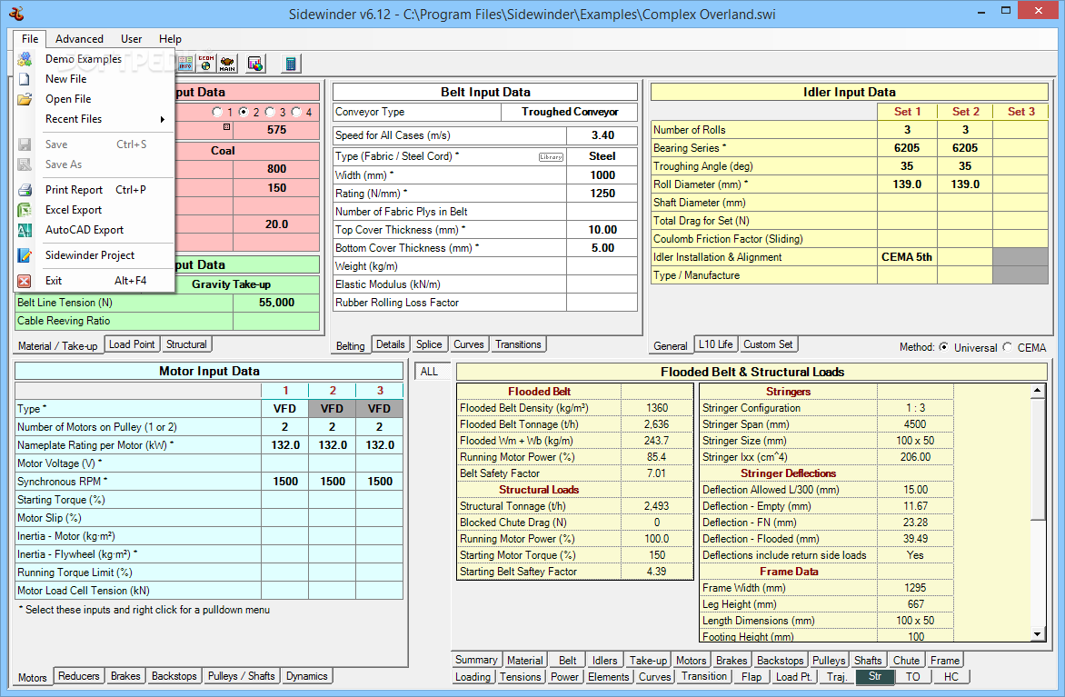The image size is (1065, 697).
Task: Open the User menu
Action: click(131, 39)
